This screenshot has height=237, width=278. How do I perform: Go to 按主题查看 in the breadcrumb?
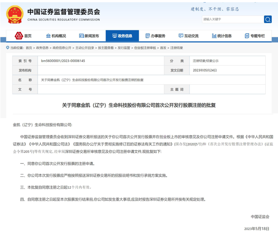tap(106, 48)
